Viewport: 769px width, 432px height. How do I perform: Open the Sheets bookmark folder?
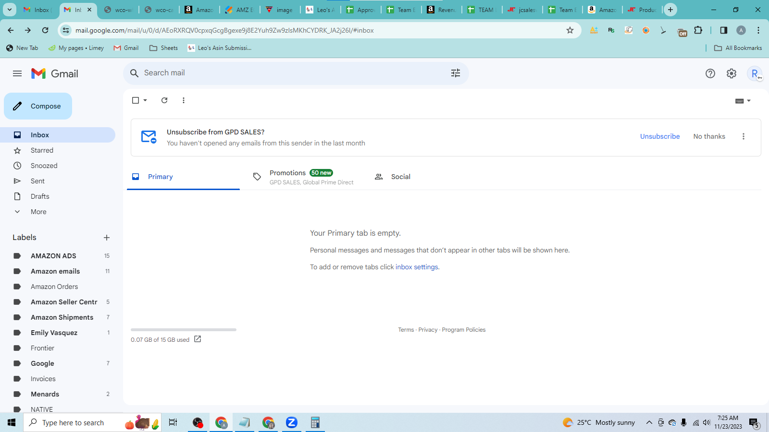tap(164, 48)
